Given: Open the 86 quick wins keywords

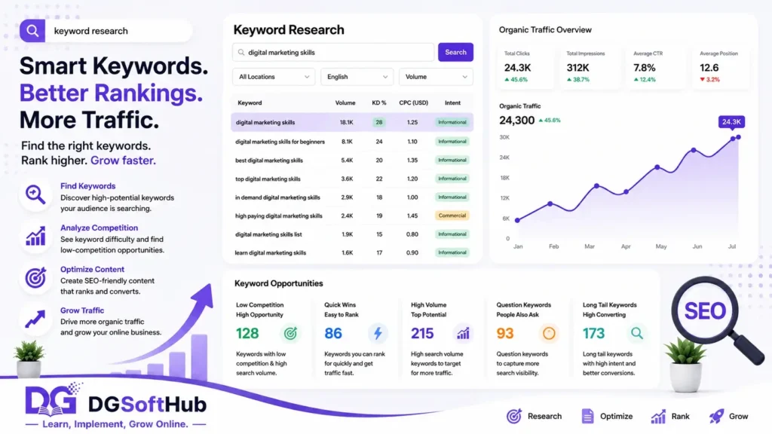Looking at the screenshot, I should pyautogui.click(x=333, y=334).
